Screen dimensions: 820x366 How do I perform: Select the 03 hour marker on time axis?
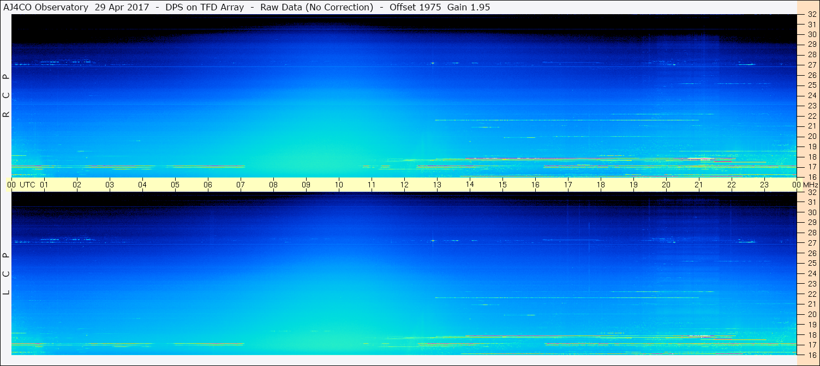pyautogui.click(x=110, y=185)
